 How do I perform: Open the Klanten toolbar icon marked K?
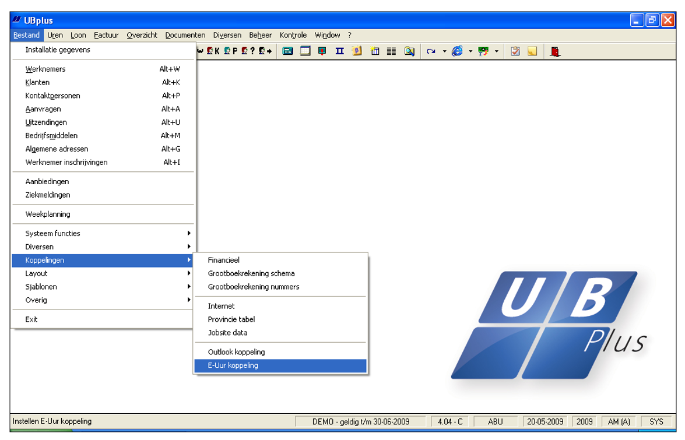213,51
